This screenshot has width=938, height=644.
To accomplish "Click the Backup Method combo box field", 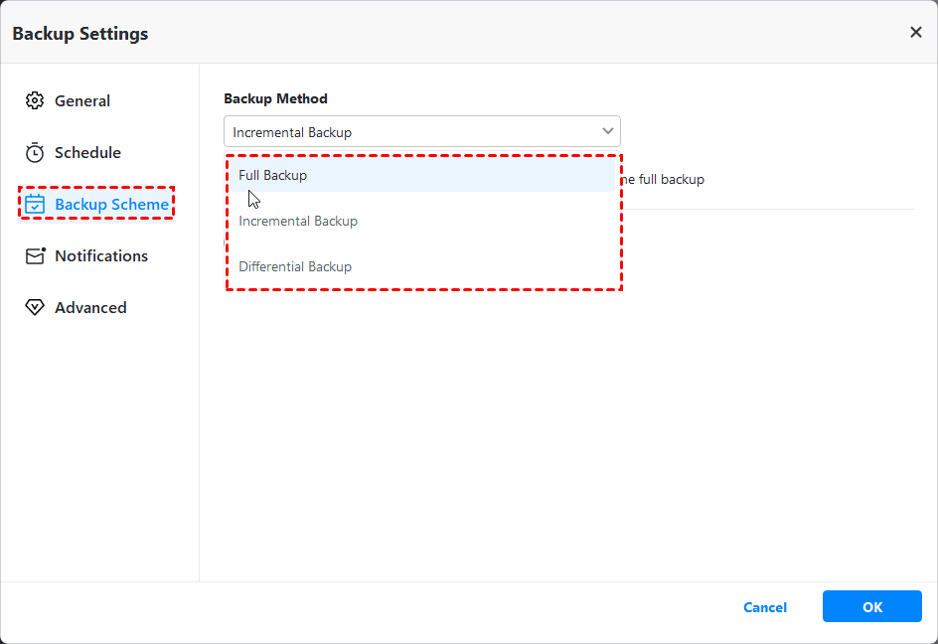I will (407, 132).
